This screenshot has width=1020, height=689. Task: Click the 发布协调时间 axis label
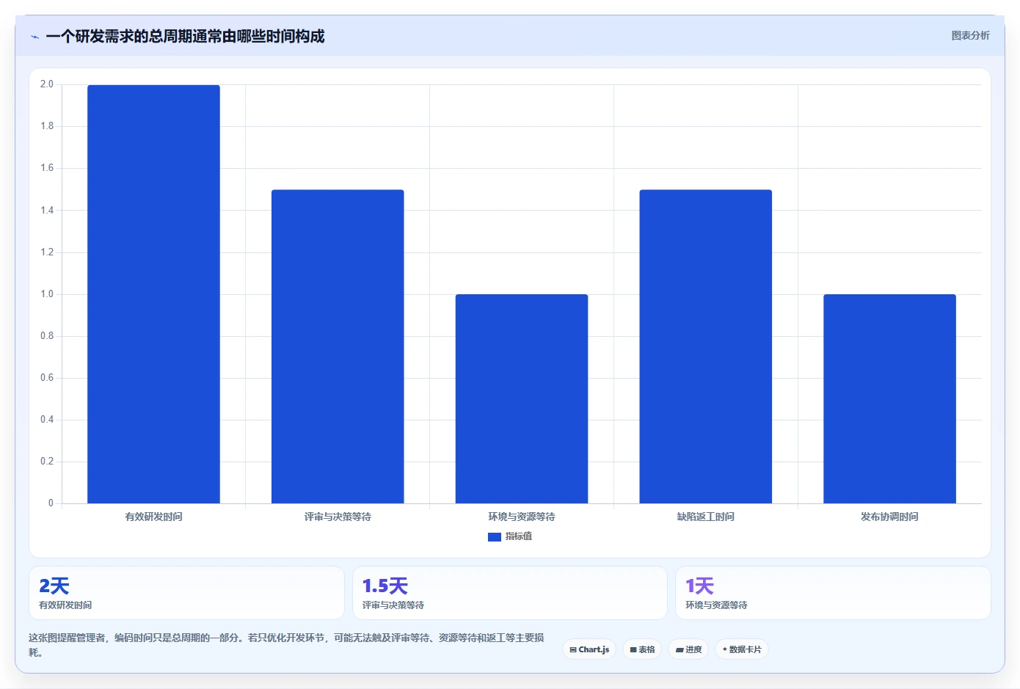[x=889, y=517]
